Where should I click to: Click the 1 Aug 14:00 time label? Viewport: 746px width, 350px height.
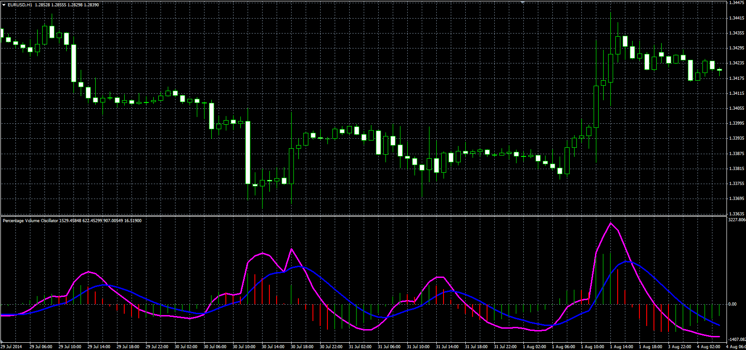point(621,347)
